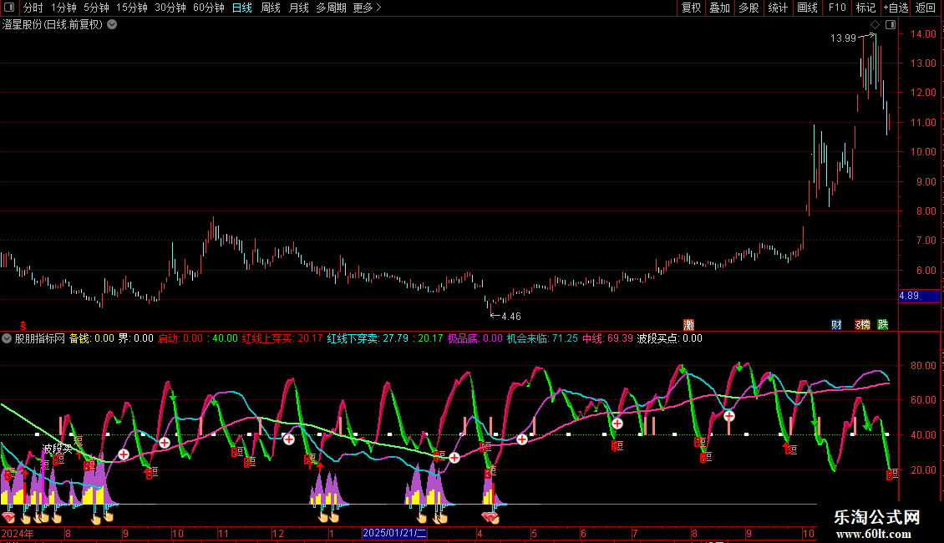Select the 15分钟 period tab
Image resolution: width=944 pixels, height=543 pixels.
(x=131, y=8)
